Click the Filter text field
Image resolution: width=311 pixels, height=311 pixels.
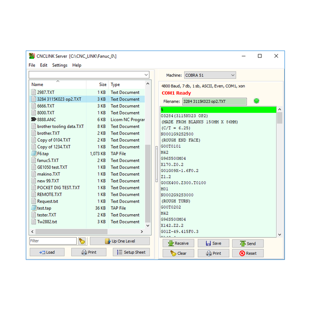point(53,241)
